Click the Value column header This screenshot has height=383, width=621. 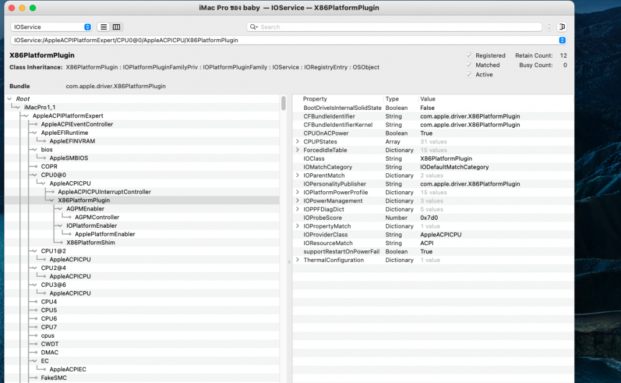[428, 99]
